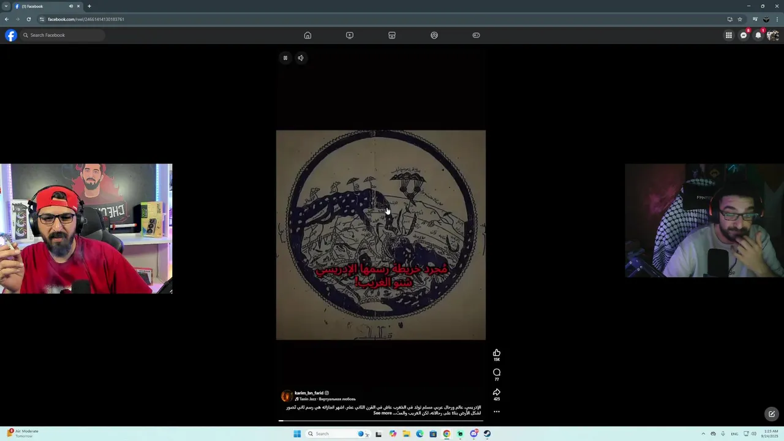The image size is (784, 441).
Task: Close the Facebook browser tab
Action: pos(78,6)
